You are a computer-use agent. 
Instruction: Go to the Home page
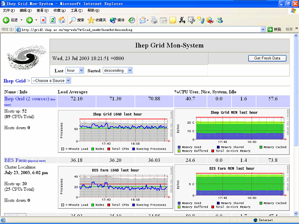[62, 20]
